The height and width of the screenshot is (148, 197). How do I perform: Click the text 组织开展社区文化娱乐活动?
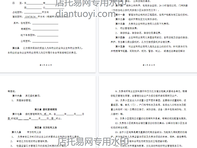(143, 19)
